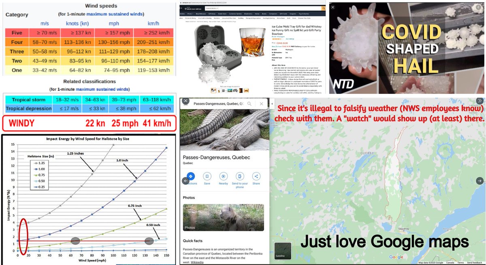Advance with the right-arrow circle on the map

(x=480, y=181)
